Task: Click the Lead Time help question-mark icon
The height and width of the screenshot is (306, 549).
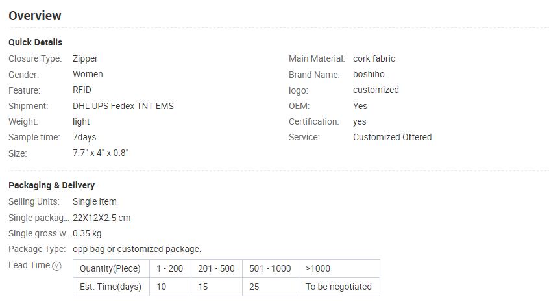Action: click(56, 266)
